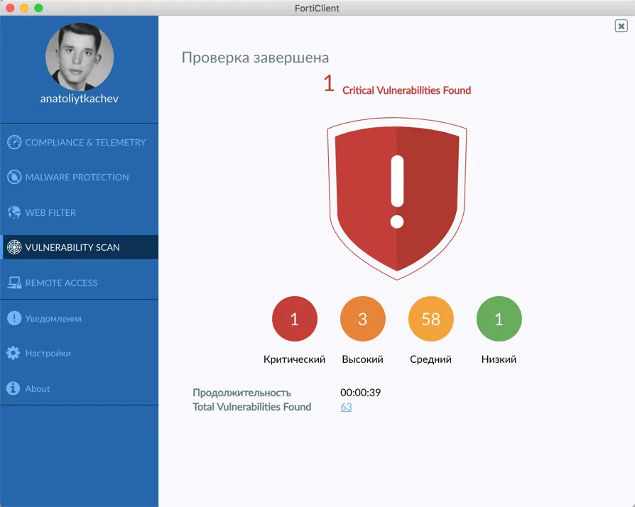Click the Web Filter globe icon

14,212
